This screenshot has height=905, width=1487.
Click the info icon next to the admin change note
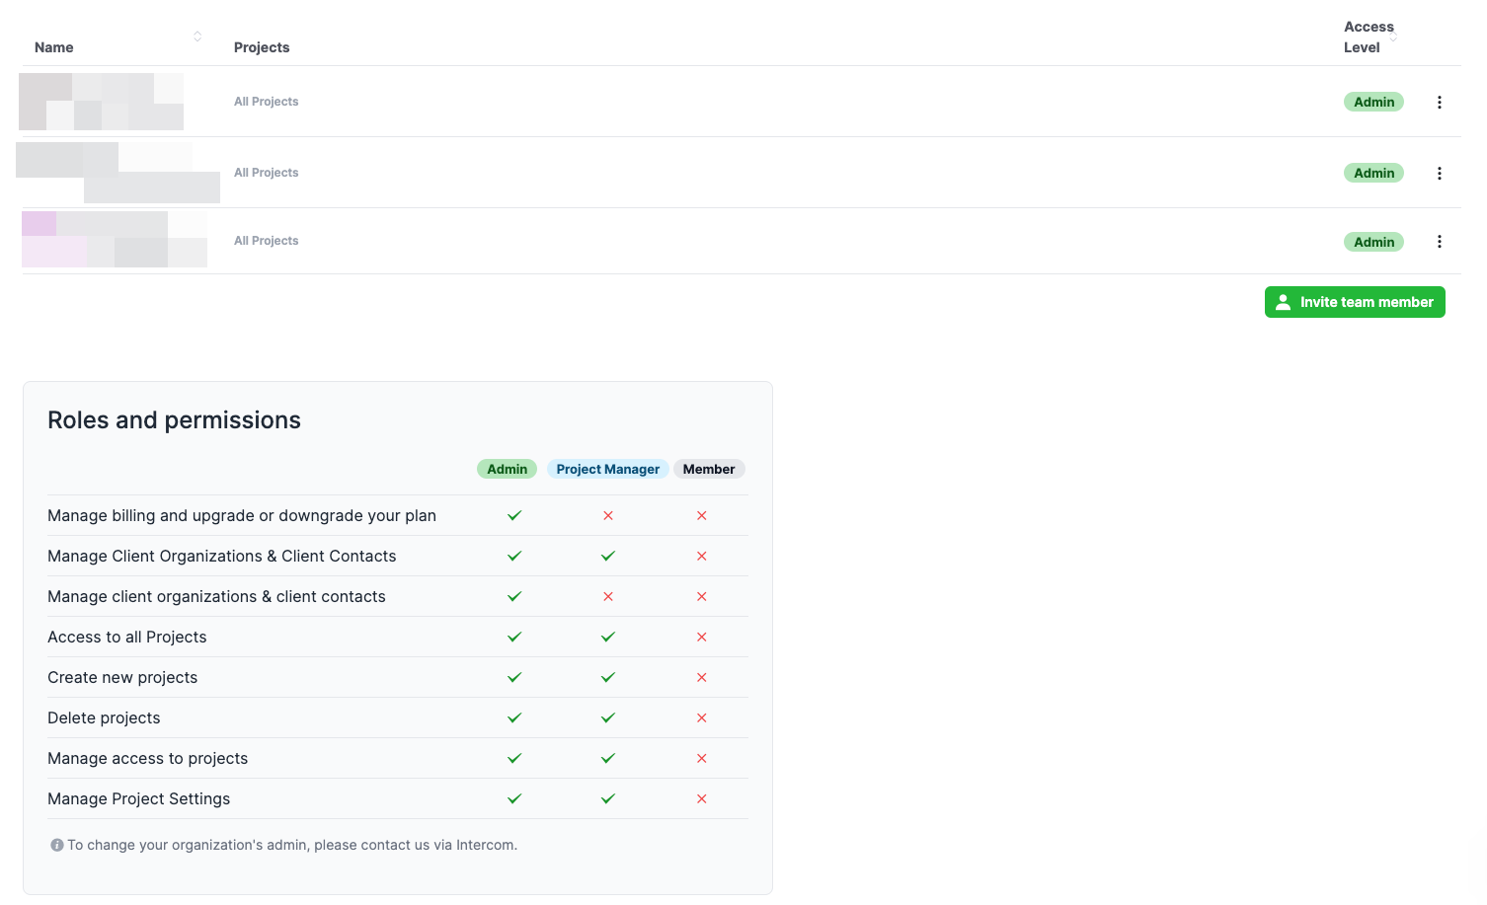pos(57,844)
